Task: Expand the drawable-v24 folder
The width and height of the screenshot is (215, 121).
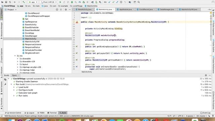Action: pyautogui.click(x=18, y=62)
